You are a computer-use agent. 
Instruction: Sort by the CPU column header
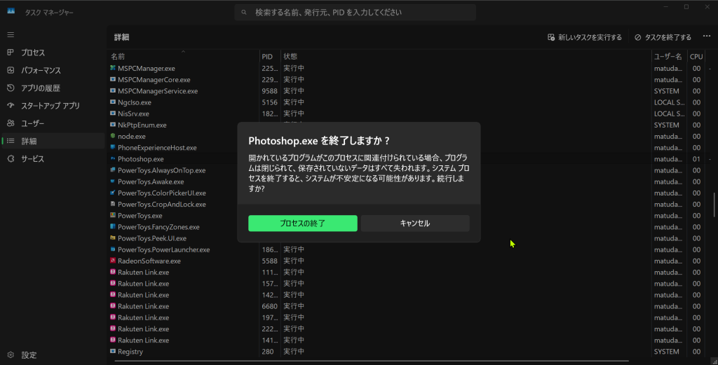pyautogui.click(x=696, y=56)
